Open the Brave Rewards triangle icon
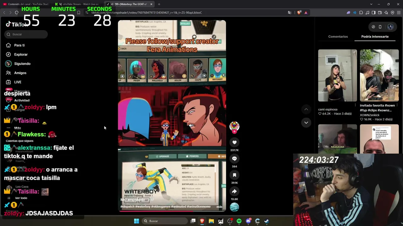This screenshot has width=403, height=226. tap(306, 13)
